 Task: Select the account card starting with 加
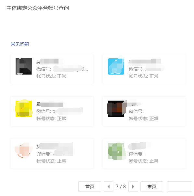[x=52, y=154]
